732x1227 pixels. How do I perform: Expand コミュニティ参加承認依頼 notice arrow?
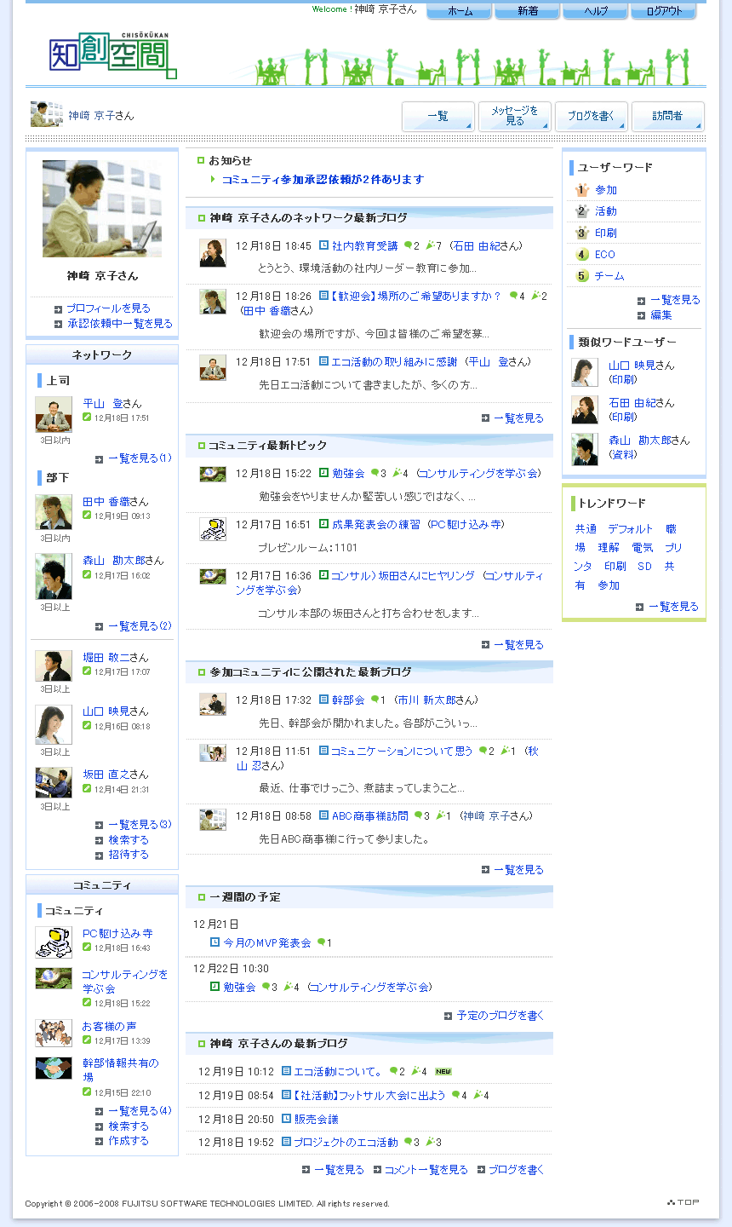[x=213, y=180]
